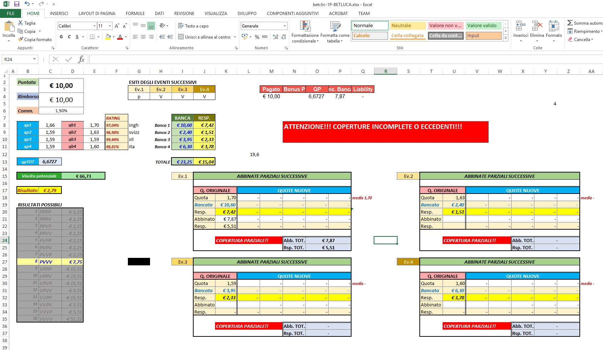
Task: Select column R header
Action: (385, 71)
